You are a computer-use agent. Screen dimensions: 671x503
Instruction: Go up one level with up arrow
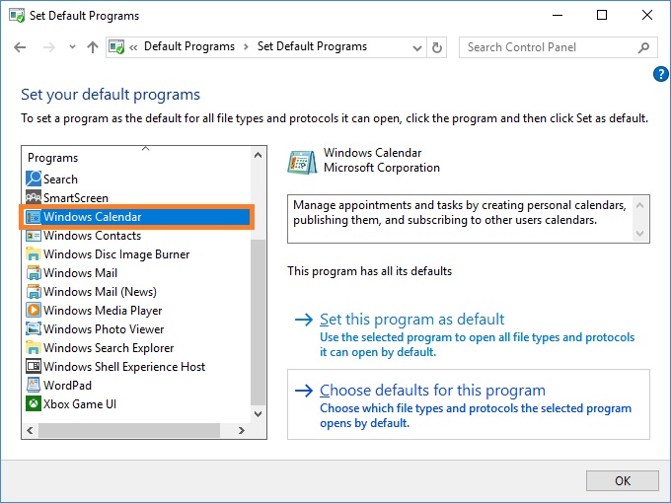[x=93, y=47]
